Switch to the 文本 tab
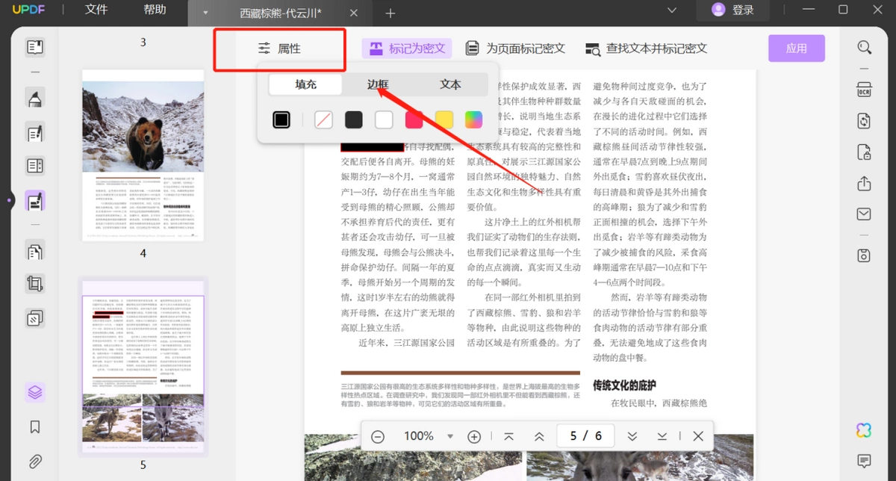 pyautogui.click(x=450, y=84)
